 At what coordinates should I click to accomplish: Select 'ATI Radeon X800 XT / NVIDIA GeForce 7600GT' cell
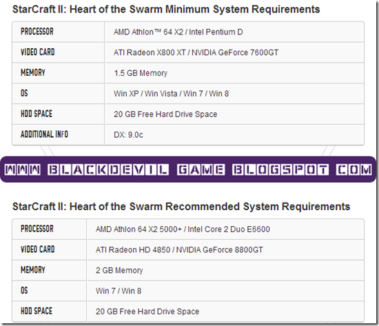tap(234, 52)
